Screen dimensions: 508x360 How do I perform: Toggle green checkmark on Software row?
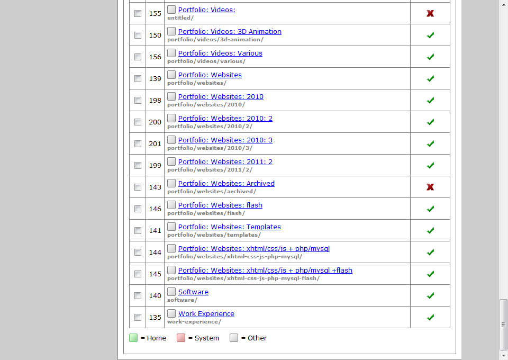[430, 295]
